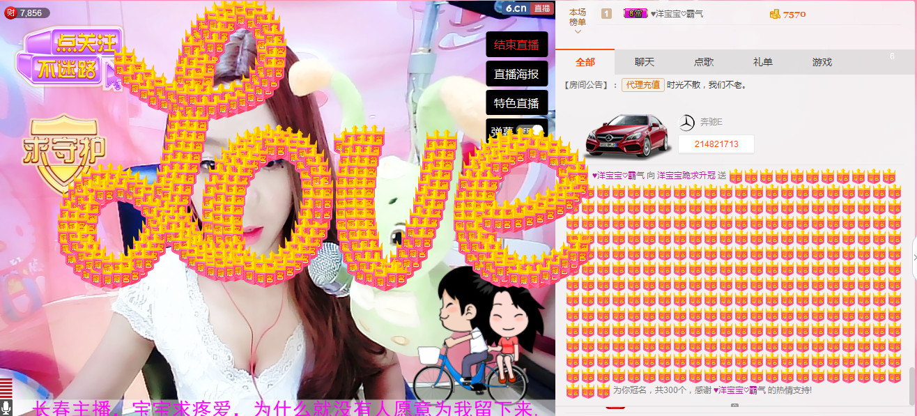Image resolution: width=917 pixels, height=416 pixels.
Task: Expand the side panel arrow on right edge
Action: coord(914,256)
